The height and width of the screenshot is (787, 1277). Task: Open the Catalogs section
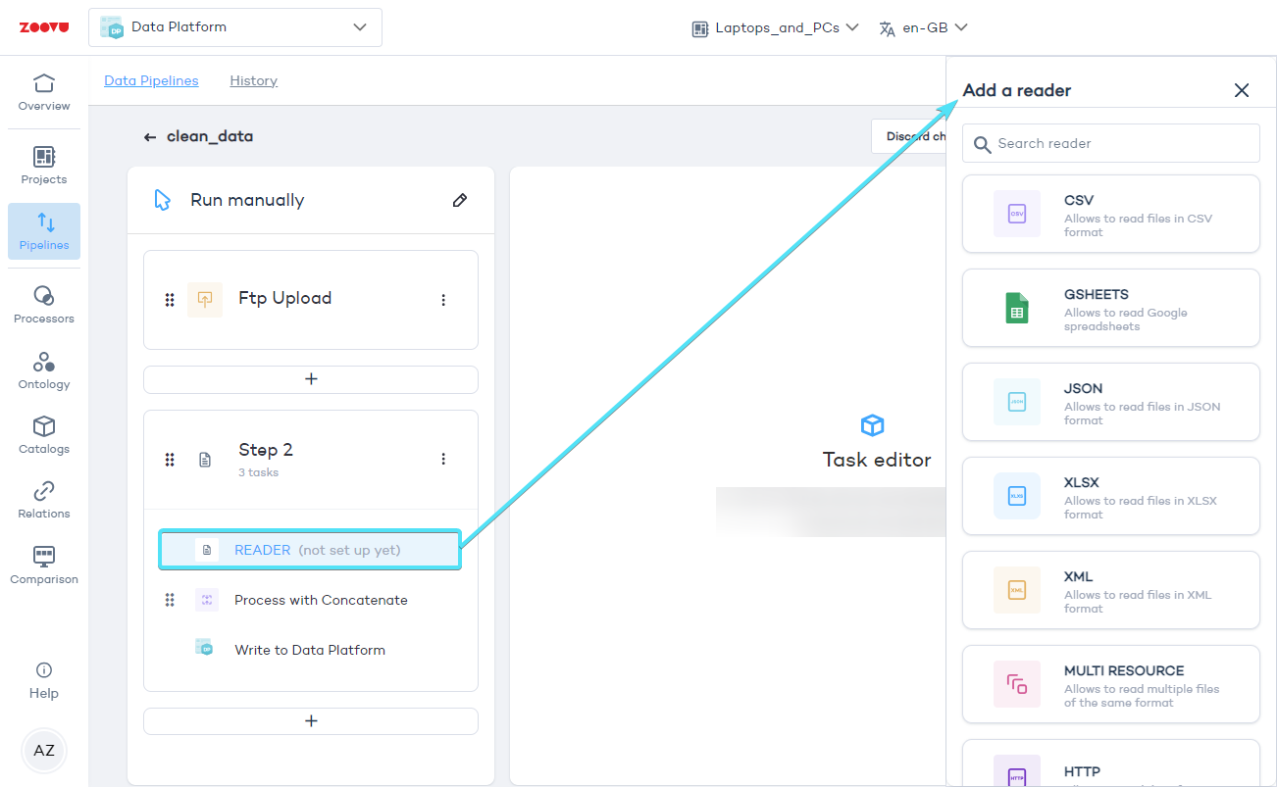point(44,435)
